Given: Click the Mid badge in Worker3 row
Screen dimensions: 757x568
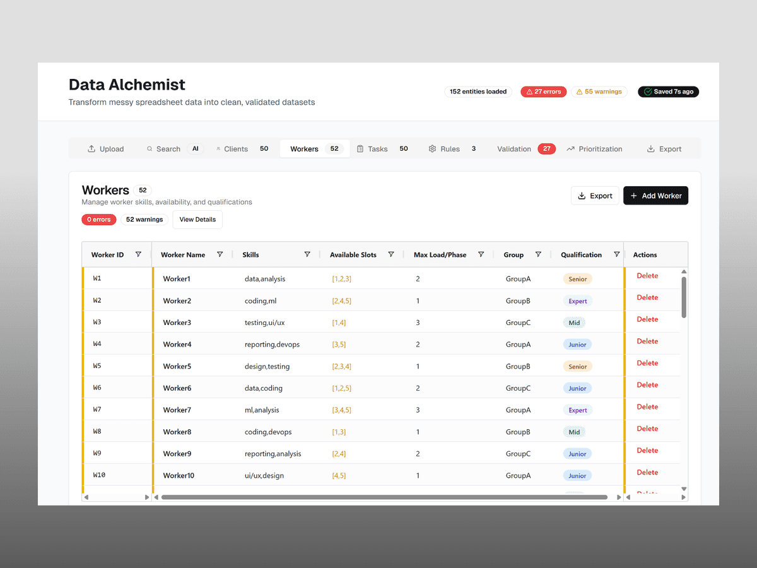Looking at the screenshot, I should point(574,322).
